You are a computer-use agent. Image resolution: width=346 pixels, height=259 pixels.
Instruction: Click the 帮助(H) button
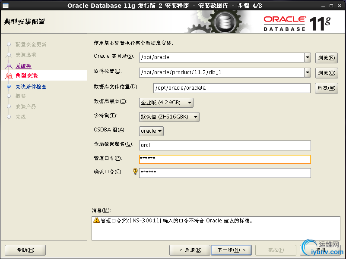point(25,250)
